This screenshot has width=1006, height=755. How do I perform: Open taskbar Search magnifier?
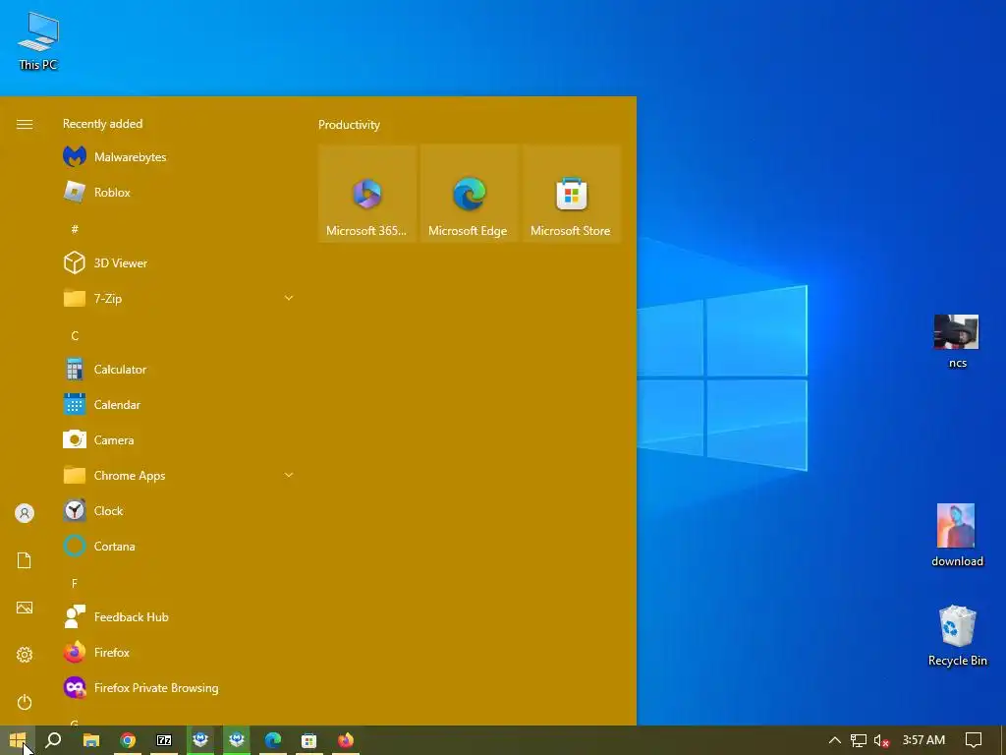(54, 740)
